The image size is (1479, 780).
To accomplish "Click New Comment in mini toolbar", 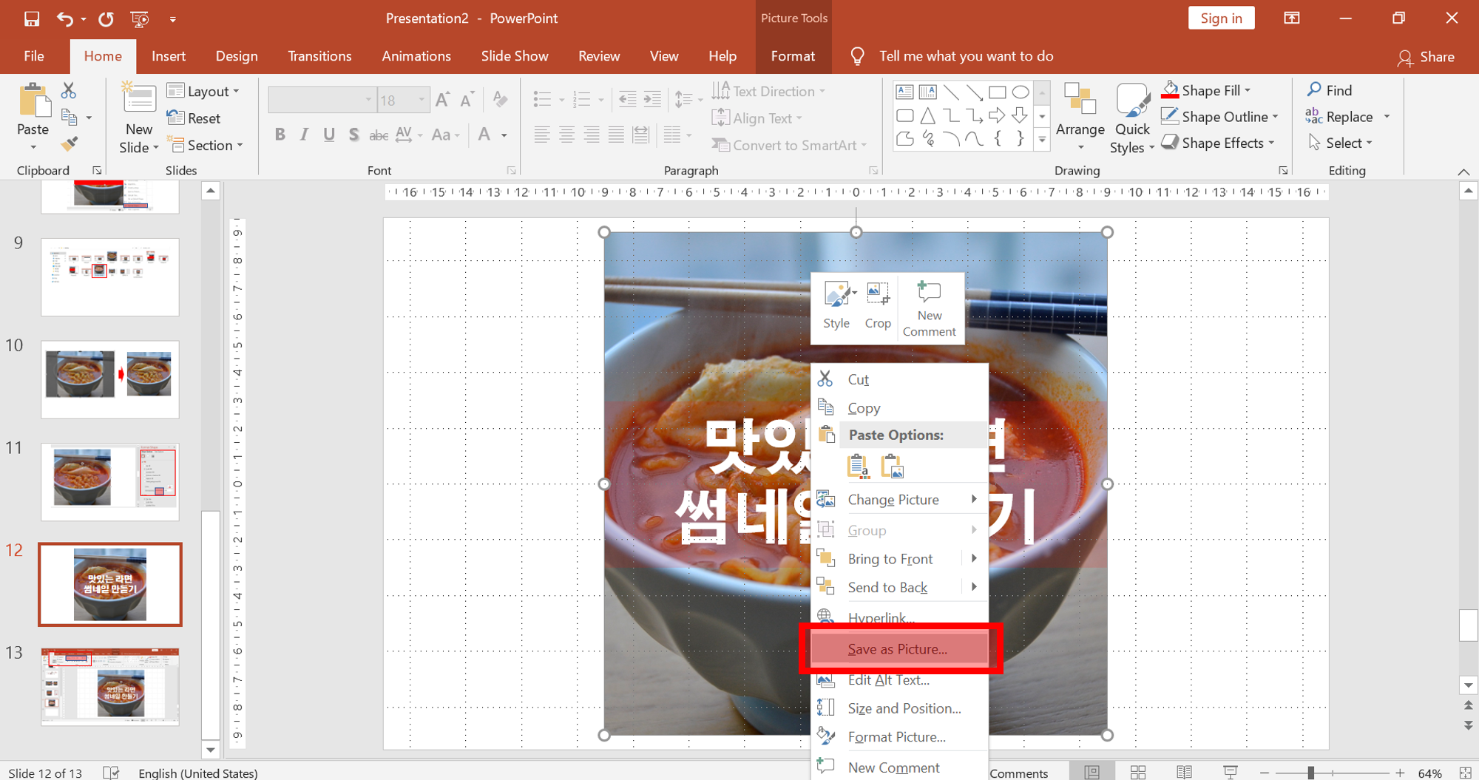I will tap(930, 308).
